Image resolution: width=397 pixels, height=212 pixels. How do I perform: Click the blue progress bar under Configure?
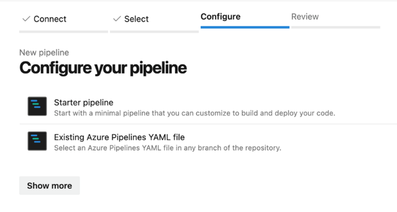[x=245, y=27]
